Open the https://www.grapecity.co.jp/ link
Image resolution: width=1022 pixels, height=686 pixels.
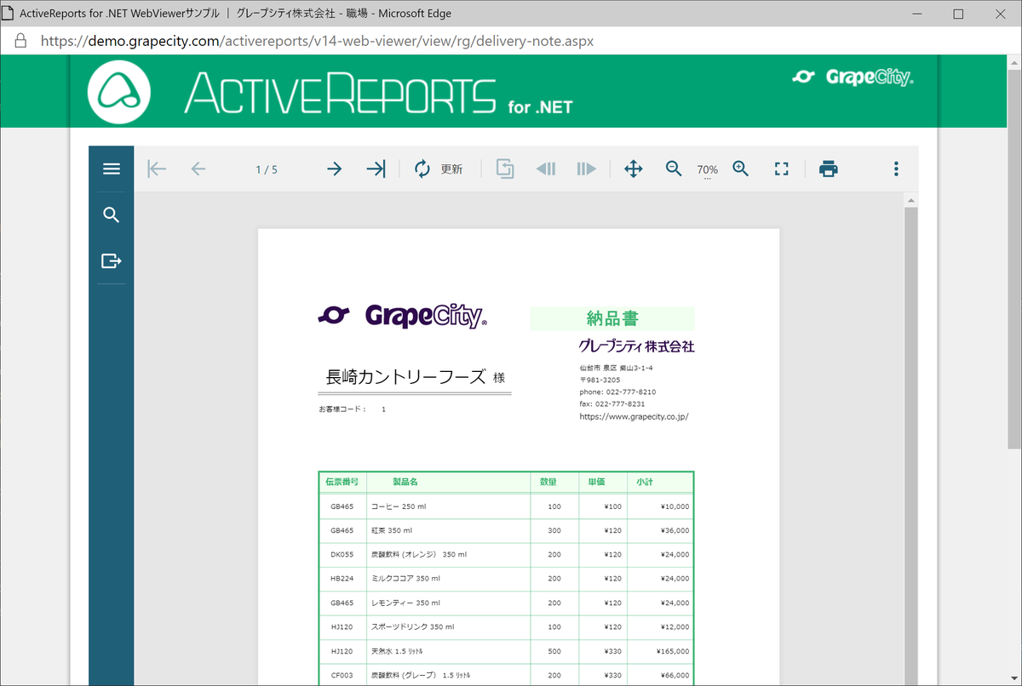coord(634,417)
